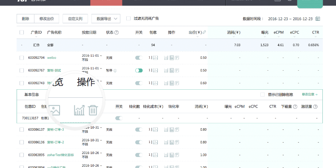Click the help icon beside 状态 header
The image size is (336, 168).
(x=117, y=33)
